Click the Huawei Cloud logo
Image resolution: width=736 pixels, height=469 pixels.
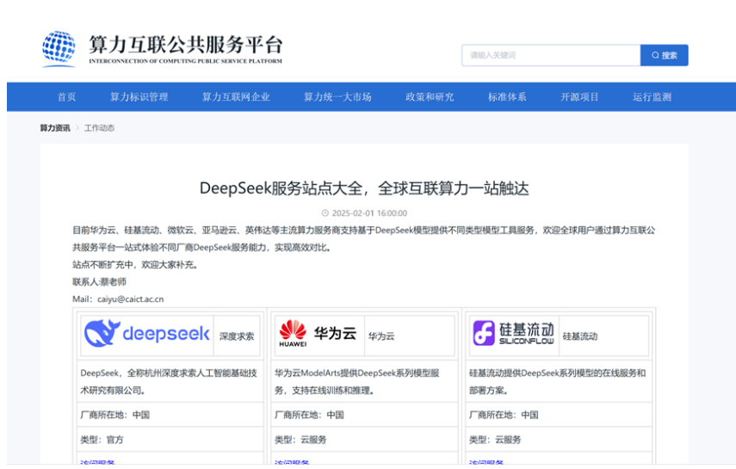pos(318,333)
